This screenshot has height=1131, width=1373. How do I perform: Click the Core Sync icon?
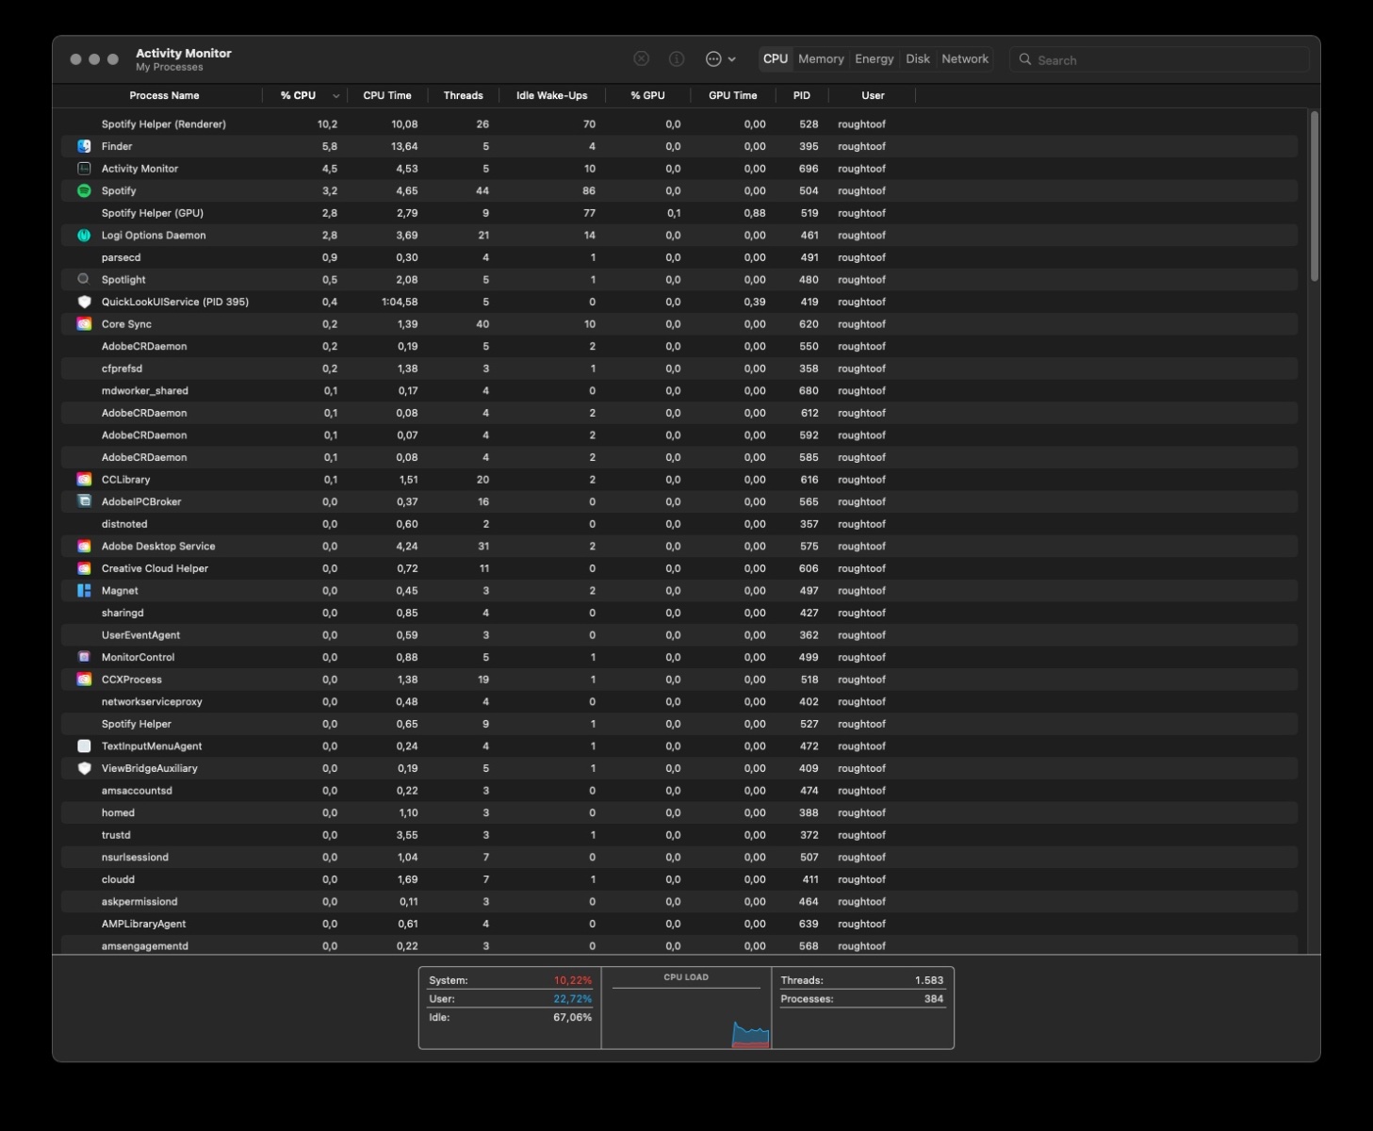point(84,324)
